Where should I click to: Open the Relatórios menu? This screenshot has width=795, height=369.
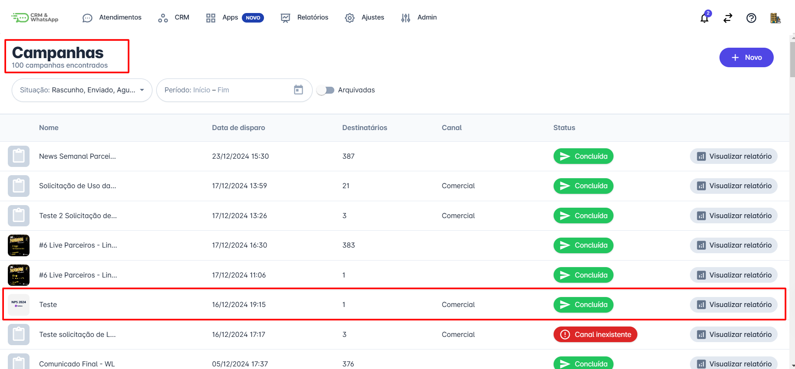tap(304, 17)
